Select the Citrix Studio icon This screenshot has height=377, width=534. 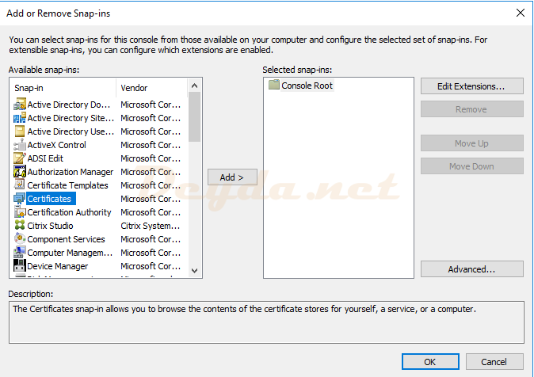[x=20, y=226]
